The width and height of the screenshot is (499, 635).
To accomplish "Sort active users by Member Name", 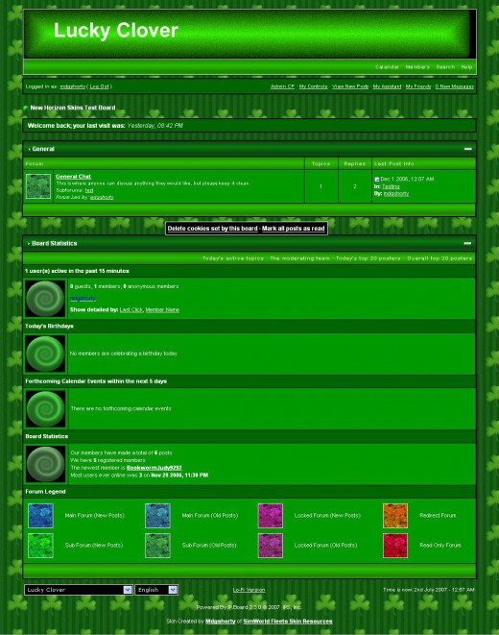I will tap(162, 309).
